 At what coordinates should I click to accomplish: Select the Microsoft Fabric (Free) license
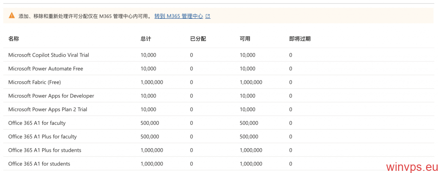click(x=34, y=82)
